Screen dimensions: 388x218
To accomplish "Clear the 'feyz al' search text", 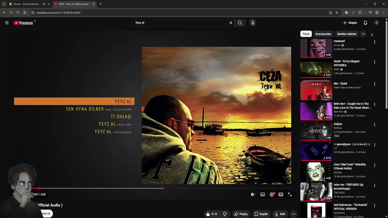I will click(231, 23).
